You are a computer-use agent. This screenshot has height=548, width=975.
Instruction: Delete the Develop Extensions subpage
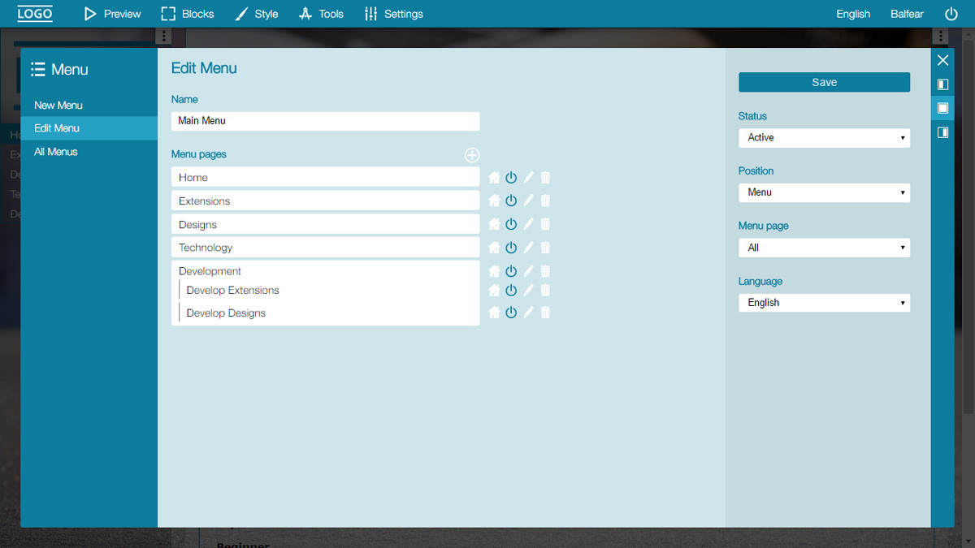coord(545,290)
